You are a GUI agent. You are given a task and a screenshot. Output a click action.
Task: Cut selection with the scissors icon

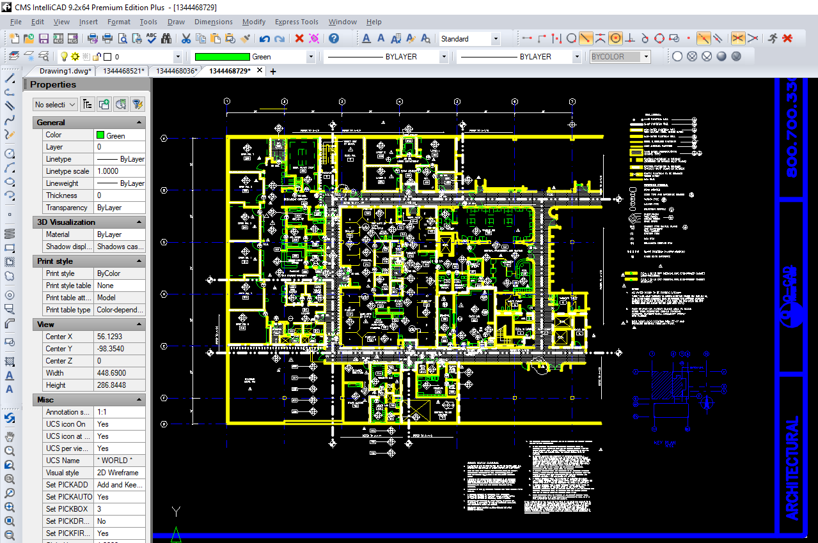[x=185, y=38]
